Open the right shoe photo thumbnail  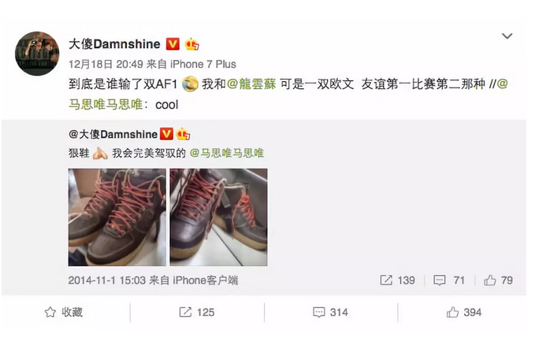click(219, 217)
